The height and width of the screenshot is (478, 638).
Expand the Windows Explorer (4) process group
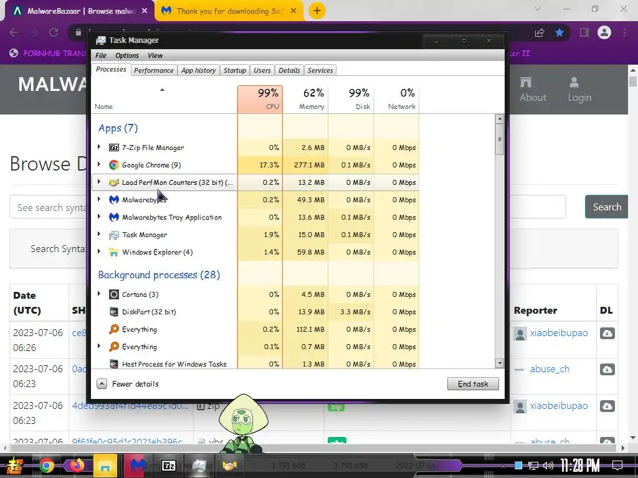tap(99, 252)
